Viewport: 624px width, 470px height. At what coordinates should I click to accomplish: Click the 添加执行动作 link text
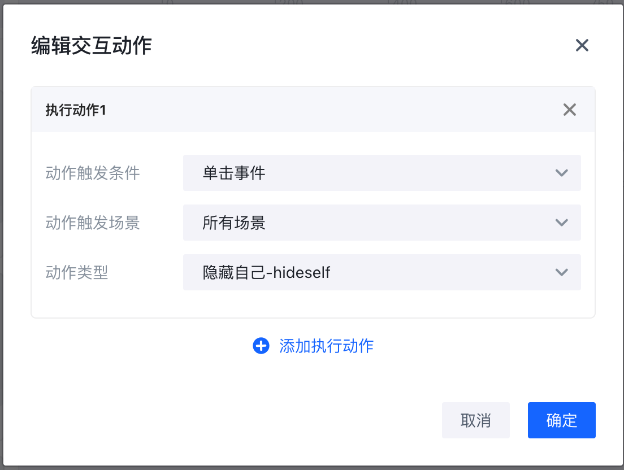[327, 346]
